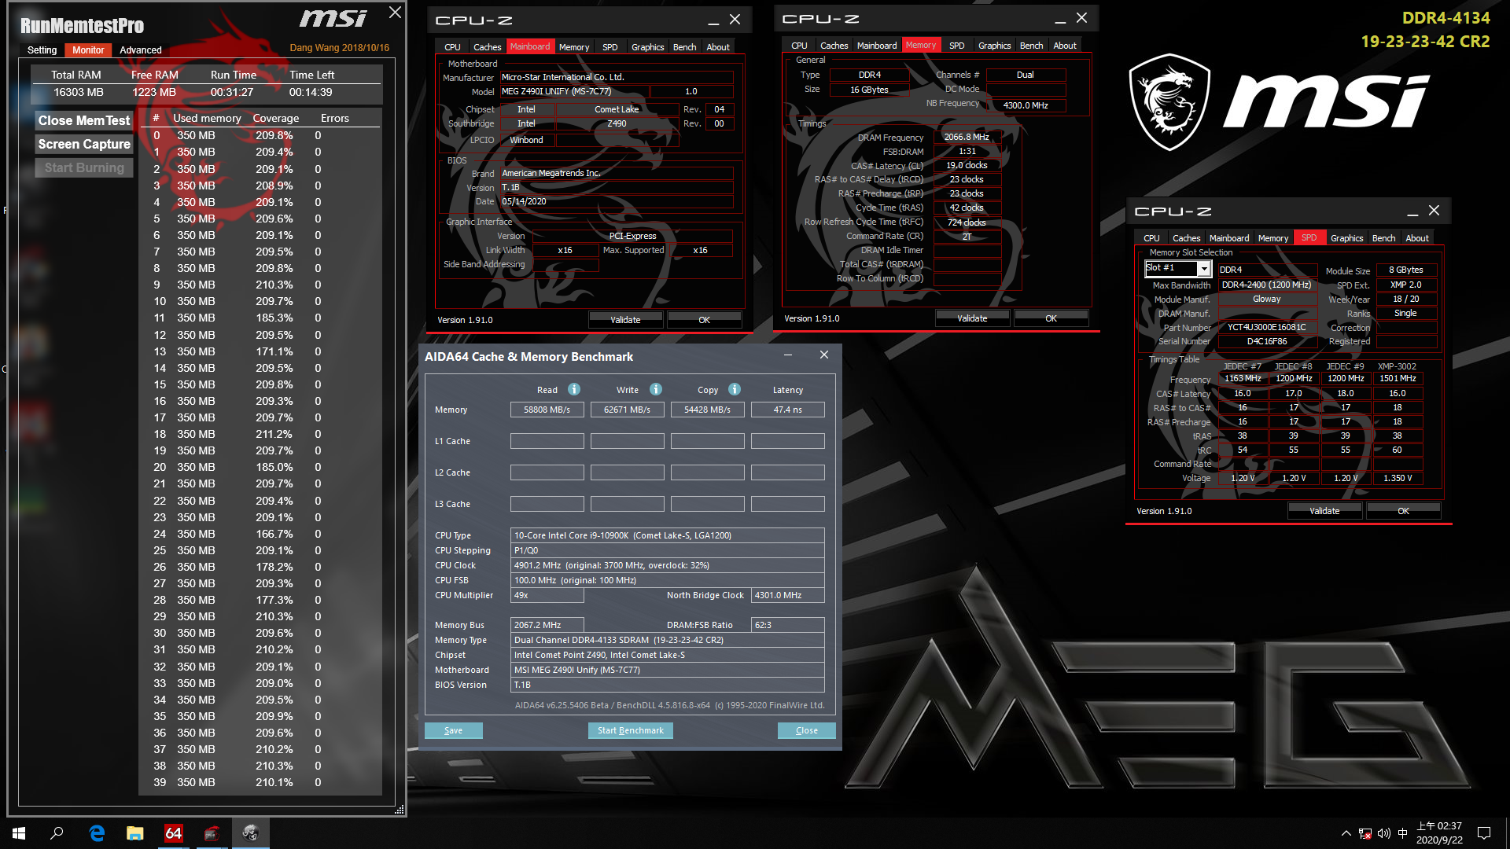Expand the Slot #1 memory slot dropdown
Image resolution: width=1510 pixels, height=849 pixels.
1203,269
